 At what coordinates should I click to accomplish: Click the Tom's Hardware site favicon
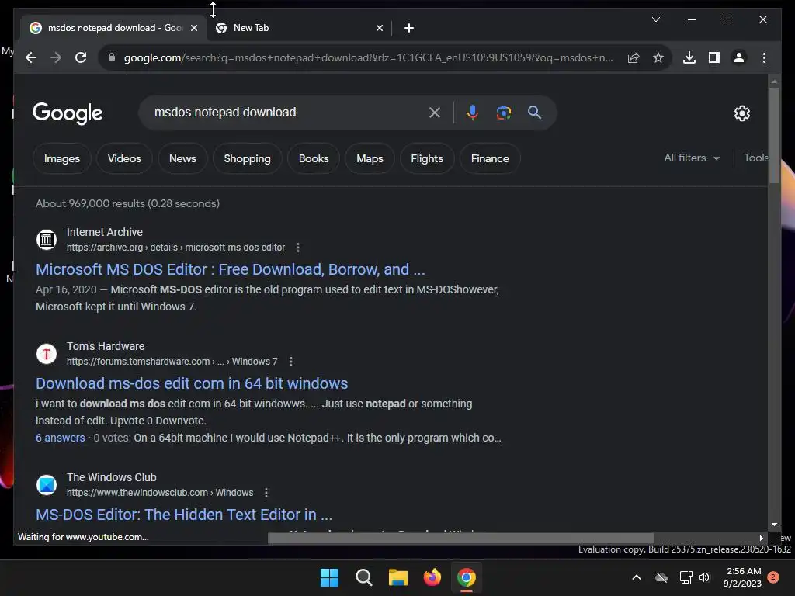coord(47,354)
